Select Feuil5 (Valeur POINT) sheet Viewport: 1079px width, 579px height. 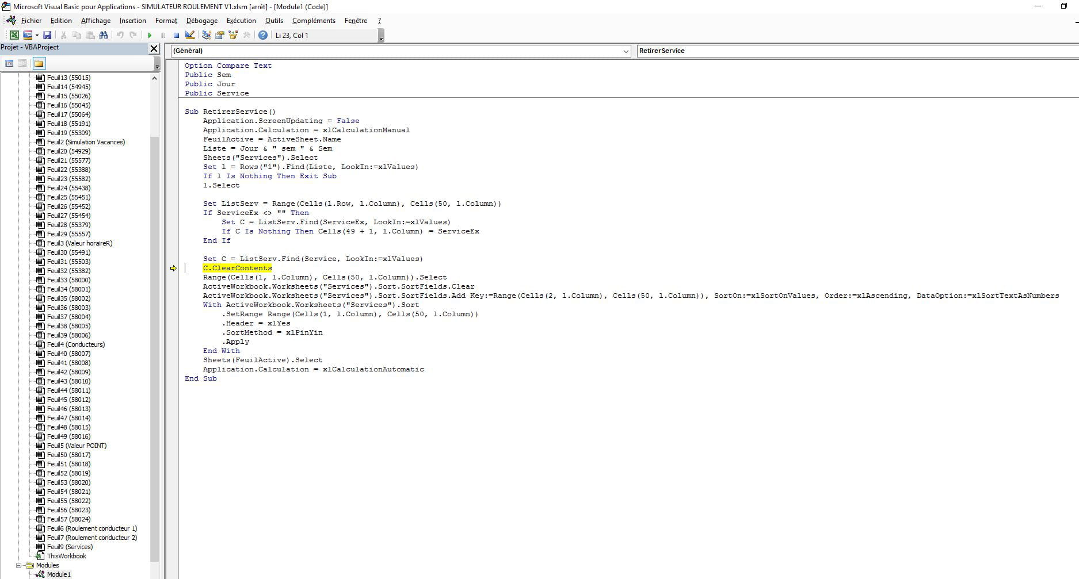point(77,446)
